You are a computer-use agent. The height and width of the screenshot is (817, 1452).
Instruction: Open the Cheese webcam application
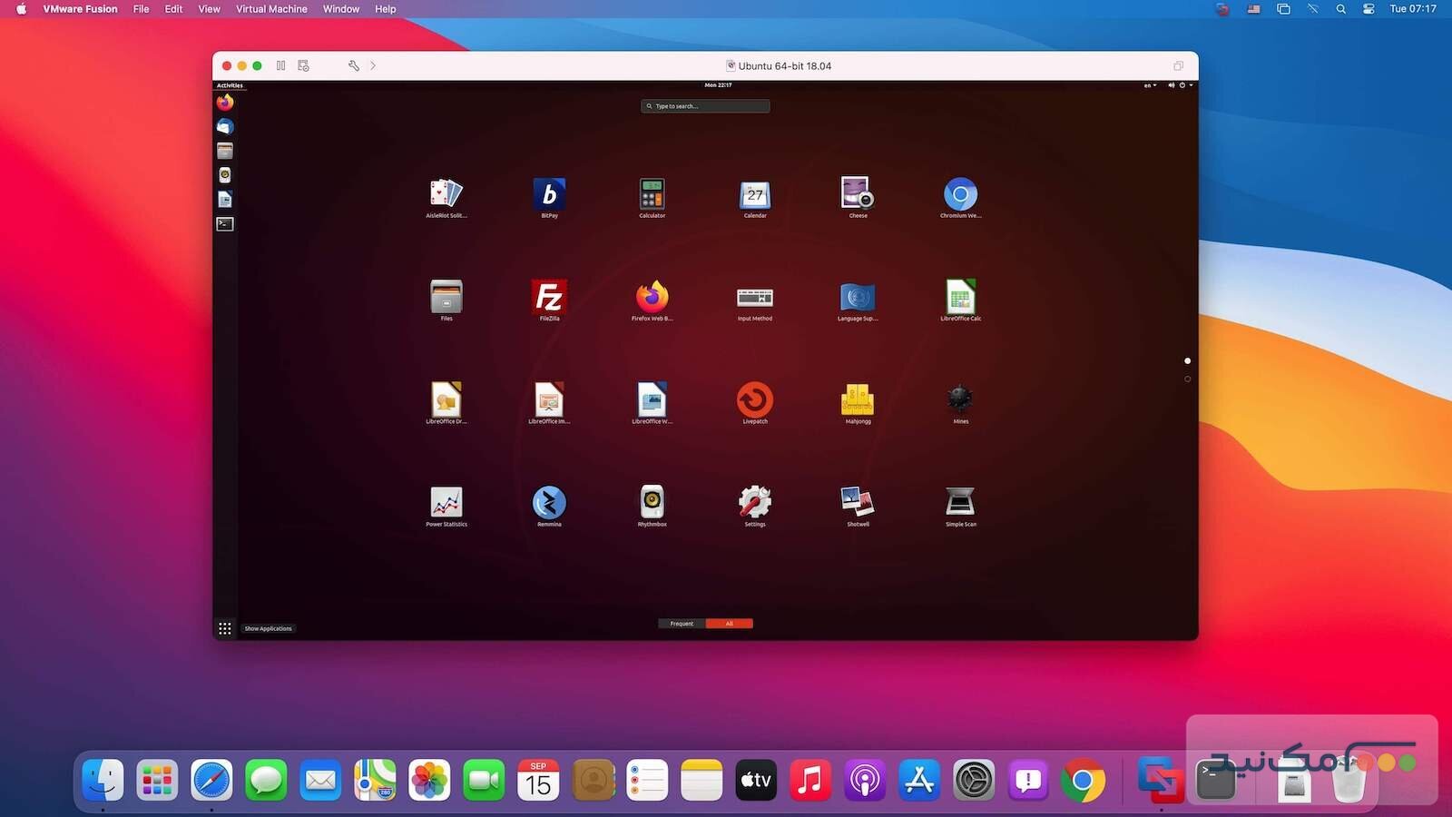click(857, 194)
